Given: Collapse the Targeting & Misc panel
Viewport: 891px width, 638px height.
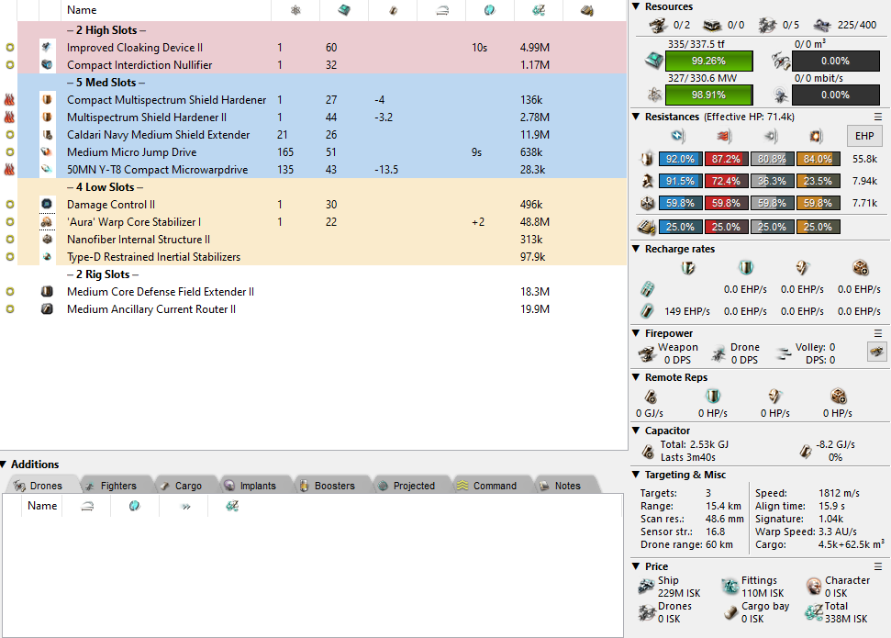Looking at the screenshot, I should point(638,475).
